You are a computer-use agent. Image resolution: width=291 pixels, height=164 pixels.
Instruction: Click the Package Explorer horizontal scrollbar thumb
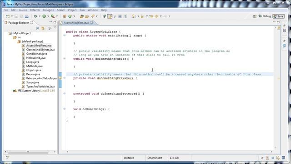28,152
